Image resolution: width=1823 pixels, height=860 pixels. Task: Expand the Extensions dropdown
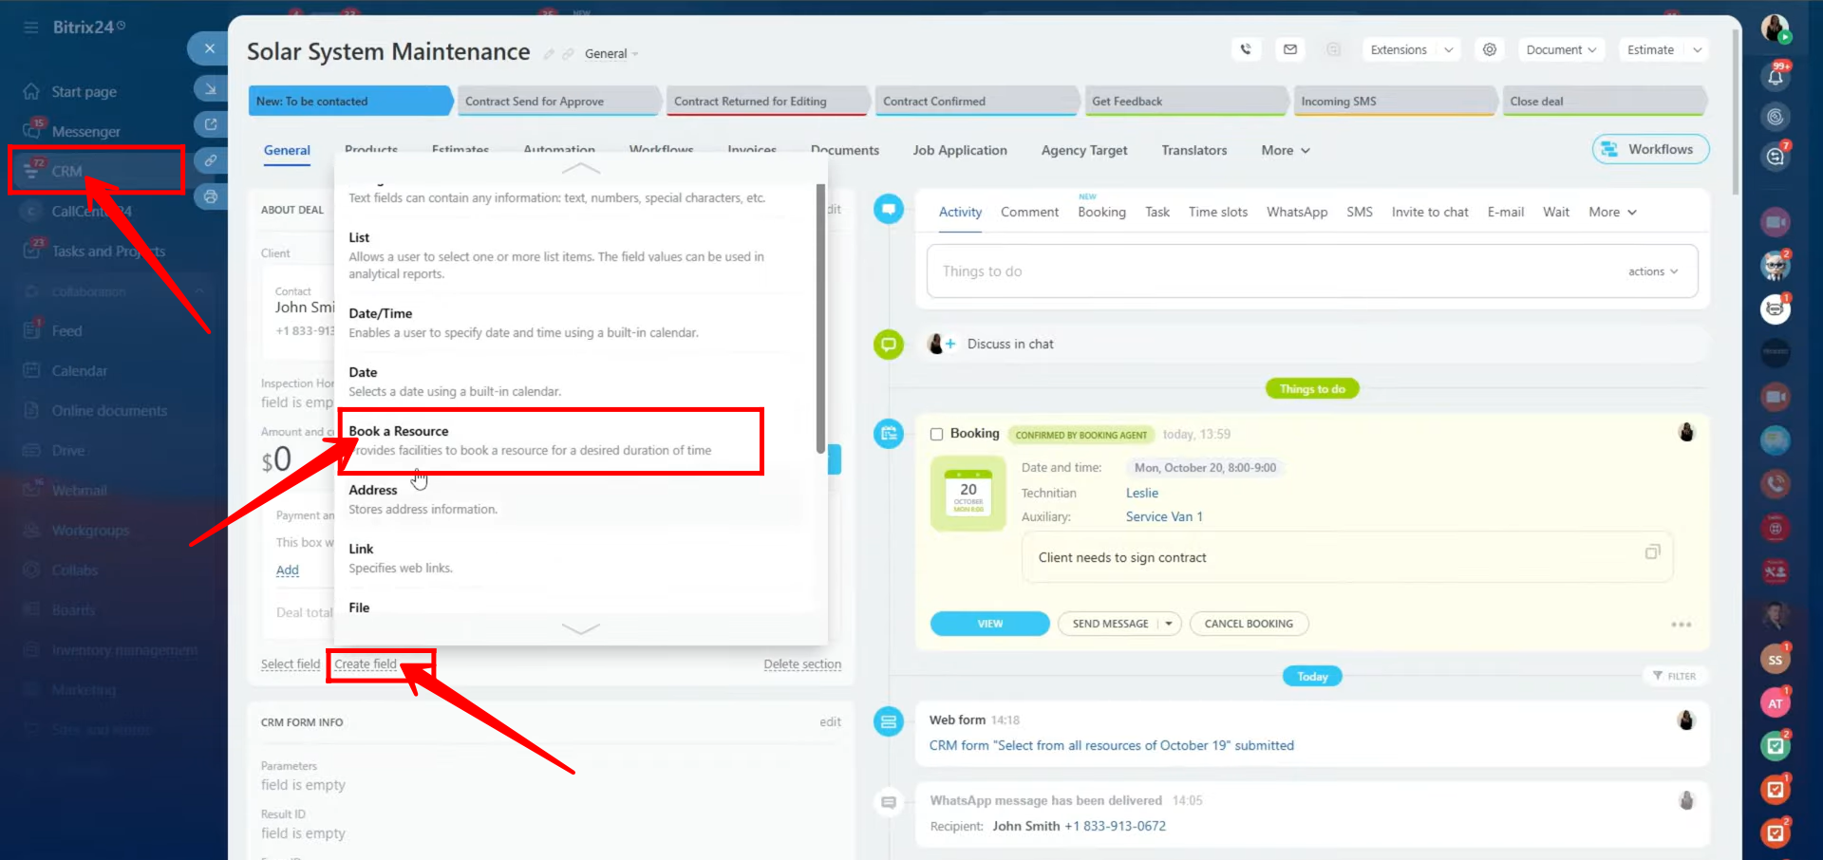1411,49
